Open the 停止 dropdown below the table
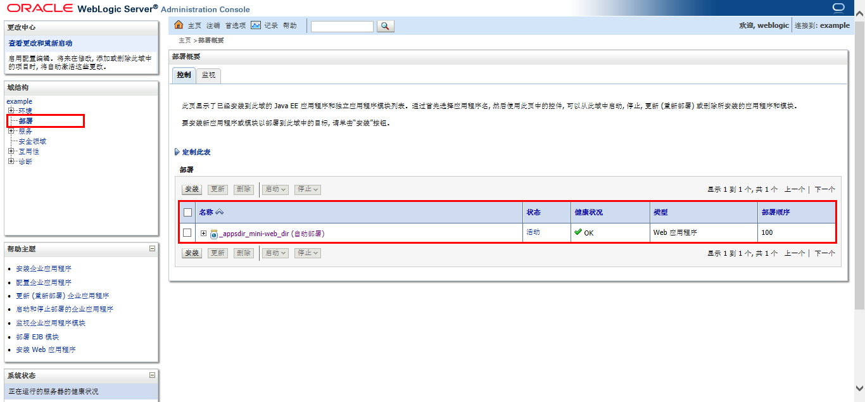 pos(308,253)
